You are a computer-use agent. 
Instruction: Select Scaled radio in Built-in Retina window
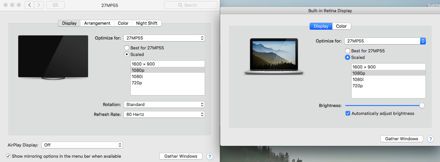348,57
